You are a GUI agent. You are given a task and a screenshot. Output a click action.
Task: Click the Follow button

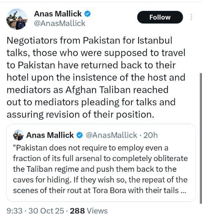160,17
